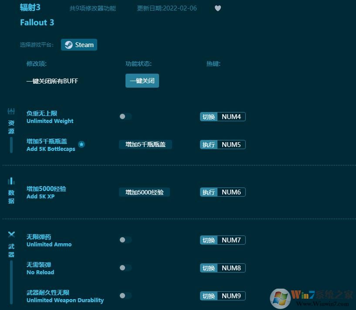Toggle the Unlimited Weight switch
This screenshot has width=356, height=310.
(x=125, y=116)
